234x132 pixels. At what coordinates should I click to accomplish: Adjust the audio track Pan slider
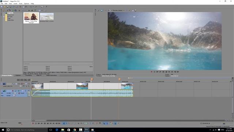pos(14,95)
